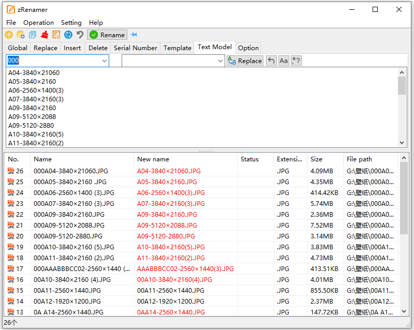Switch to the Delete tab

tap(98, 48)
